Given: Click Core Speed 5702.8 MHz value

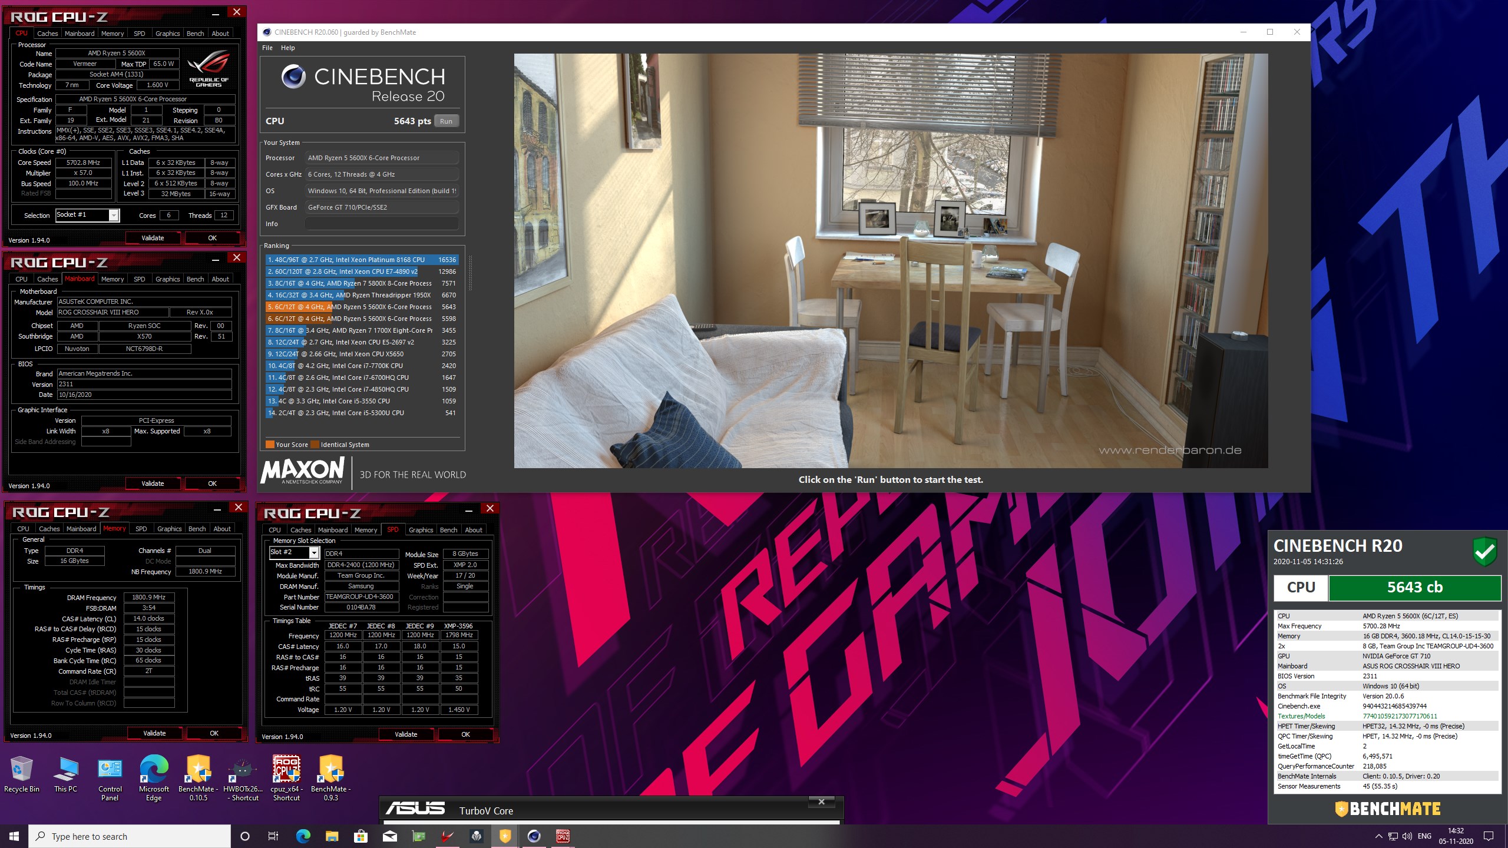Looking at the screenshot, I should [x=83, y=163].
